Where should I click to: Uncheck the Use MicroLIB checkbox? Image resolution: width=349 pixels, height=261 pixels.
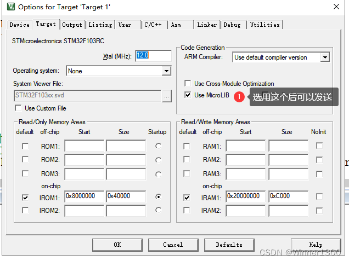pos(188,95)
